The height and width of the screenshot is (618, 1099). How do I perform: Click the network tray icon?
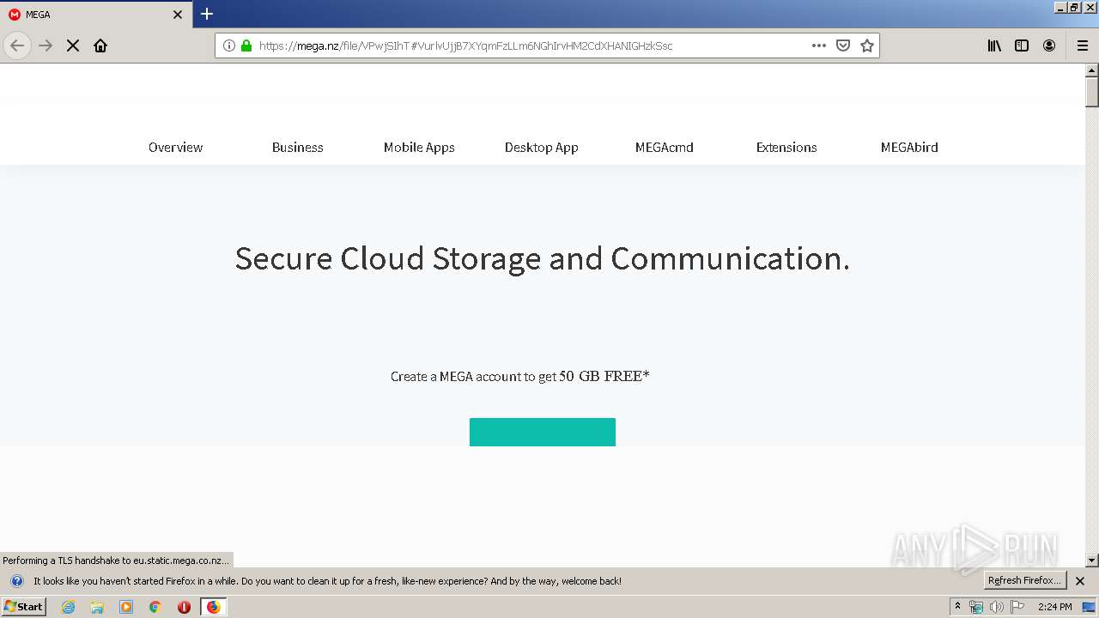coord(976,607)
